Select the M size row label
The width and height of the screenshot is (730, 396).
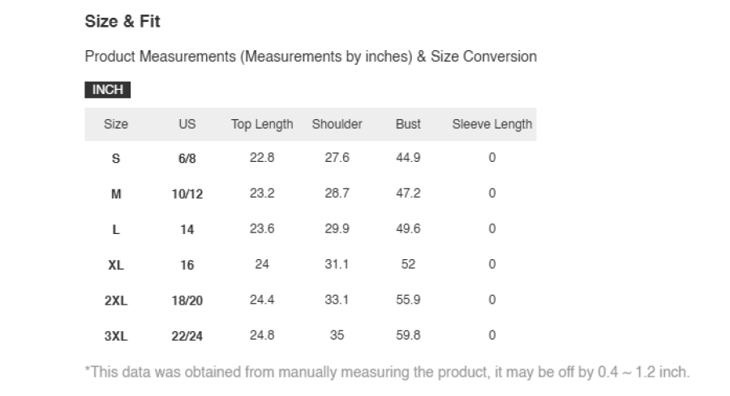point(116,194)
